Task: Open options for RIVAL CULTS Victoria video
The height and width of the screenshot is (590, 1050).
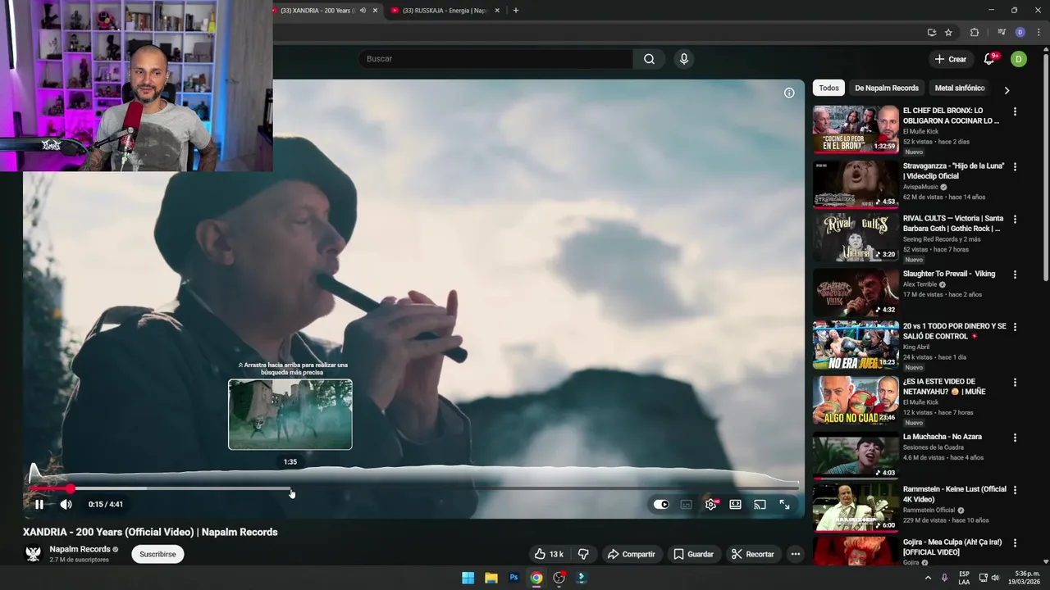Action: tap(1015, 220)
